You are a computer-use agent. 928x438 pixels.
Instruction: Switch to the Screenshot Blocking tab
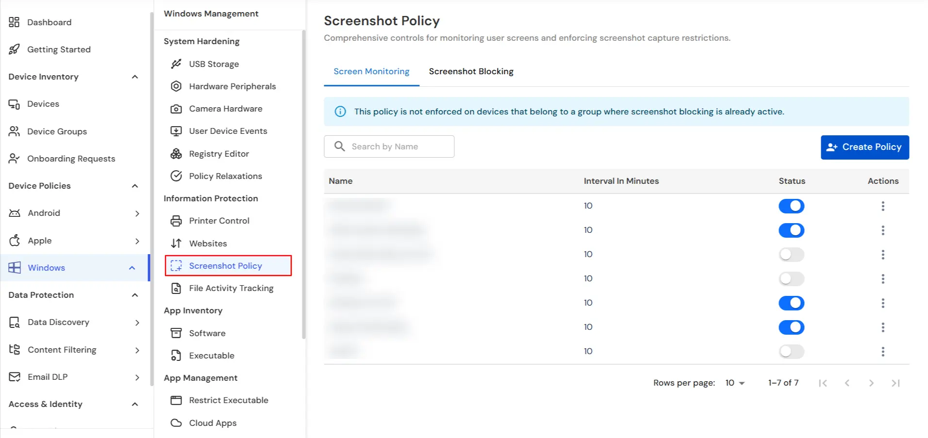(471, 71)
